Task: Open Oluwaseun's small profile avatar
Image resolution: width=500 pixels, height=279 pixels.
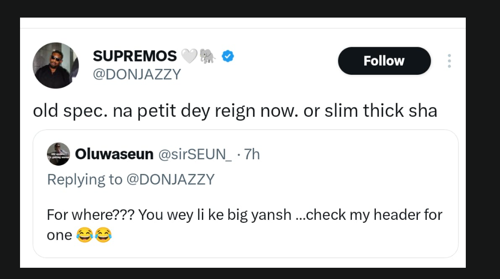Action: pyautogui.click(x=59, y=154)
